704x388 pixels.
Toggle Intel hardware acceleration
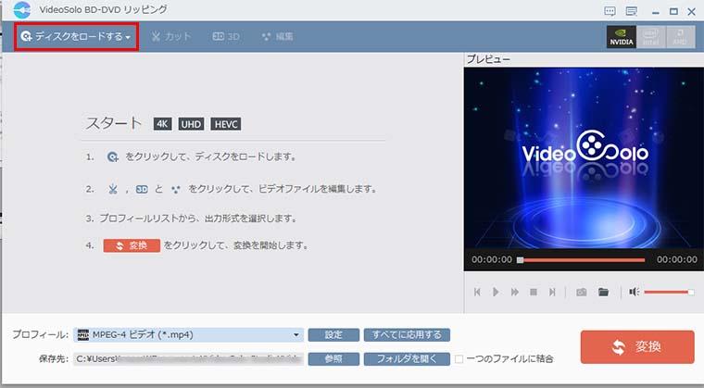click(650, 36)
